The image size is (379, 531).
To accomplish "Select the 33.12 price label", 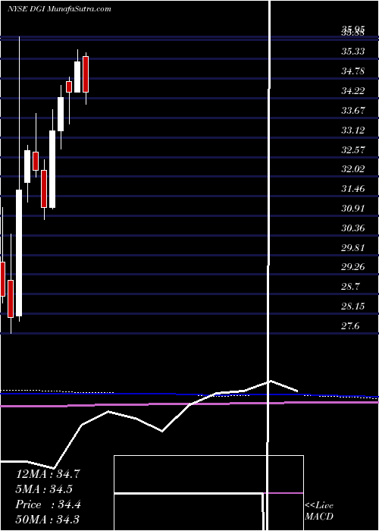I will (x=353, y=130).
